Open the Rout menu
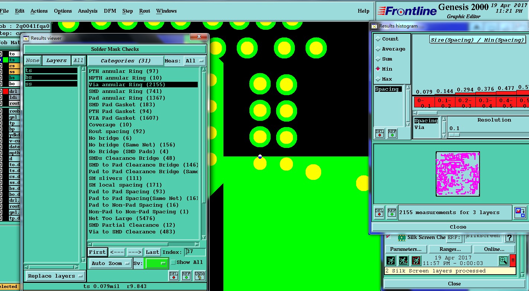The height and width of the screenshot is (291, 529). (x=145, y=11)
